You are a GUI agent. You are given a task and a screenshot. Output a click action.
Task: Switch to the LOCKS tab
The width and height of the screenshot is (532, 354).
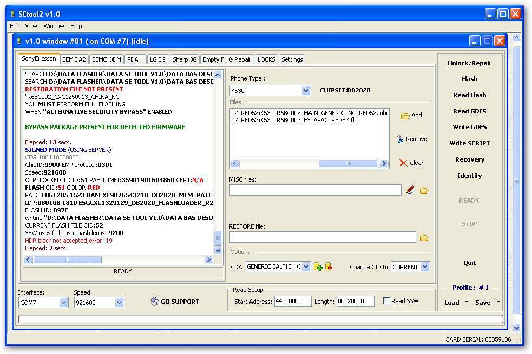pos(266,59)
